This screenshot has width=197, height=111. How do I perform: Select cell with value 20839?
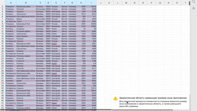click(x=91, y=24)
